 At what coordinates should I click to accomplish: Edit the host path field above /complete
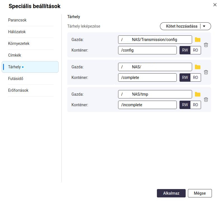pos(155,67)
